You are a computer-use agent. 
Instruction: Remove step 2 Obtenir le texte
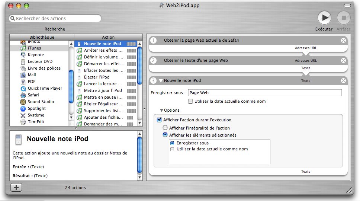coord(343,60)
